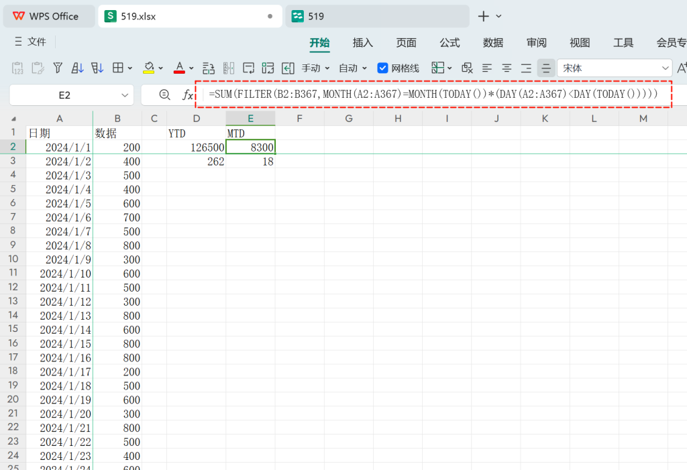Switch to the 开始 ribbon tab
This screenshot has height=470, width=687.
click(319, 42)
